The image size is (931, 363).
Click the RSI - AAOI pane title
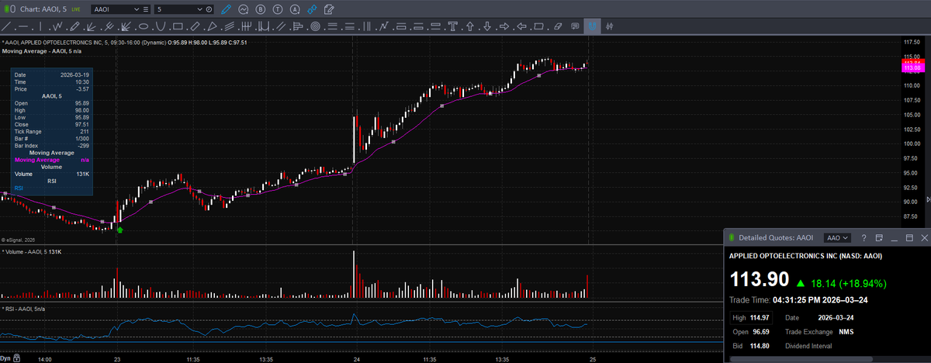pos(23,309)
